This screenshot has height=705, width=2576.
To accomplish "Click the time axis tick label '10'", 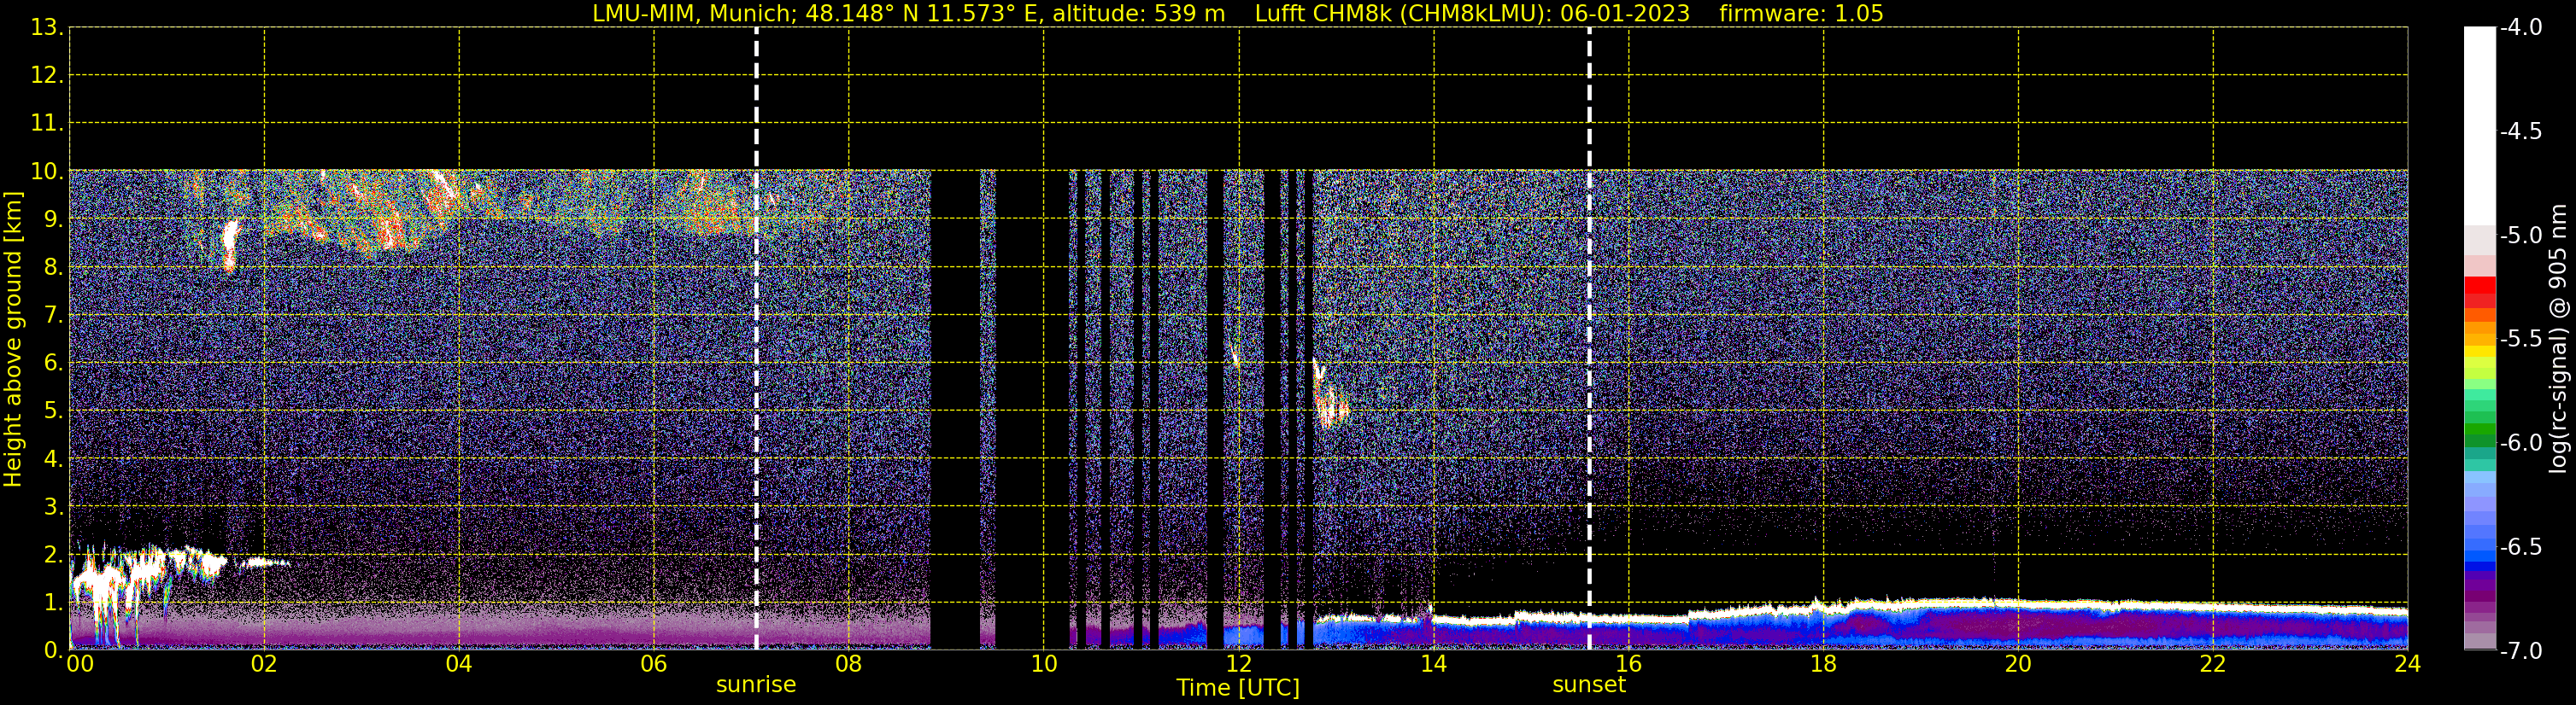I will tap(1044, 664).
